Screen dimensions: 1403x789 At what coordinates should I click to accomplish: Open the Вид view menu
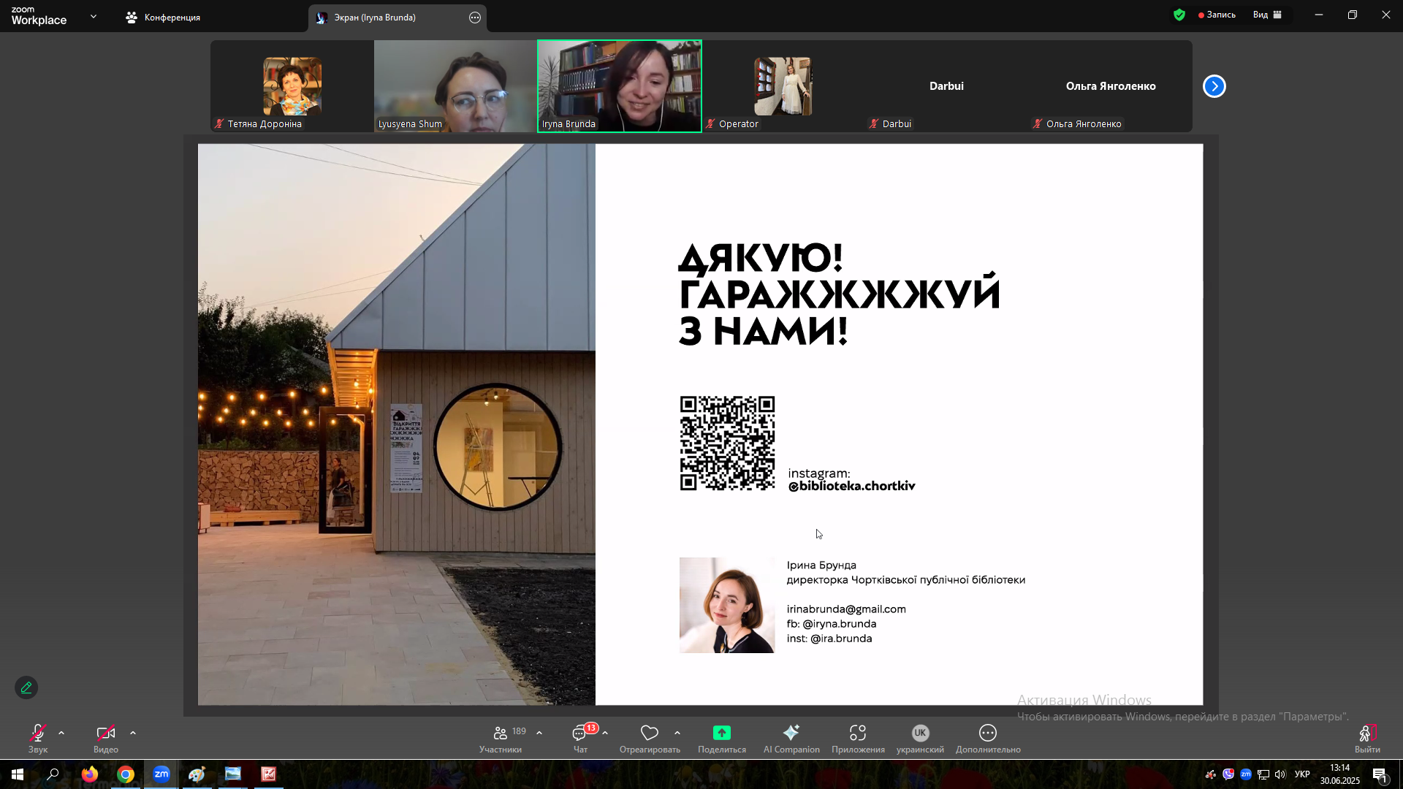(x=1267, y=15)
